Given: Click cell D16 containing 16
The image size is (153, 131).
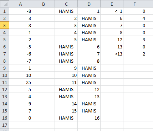Looking at the screenshot, I should [89, 118].
